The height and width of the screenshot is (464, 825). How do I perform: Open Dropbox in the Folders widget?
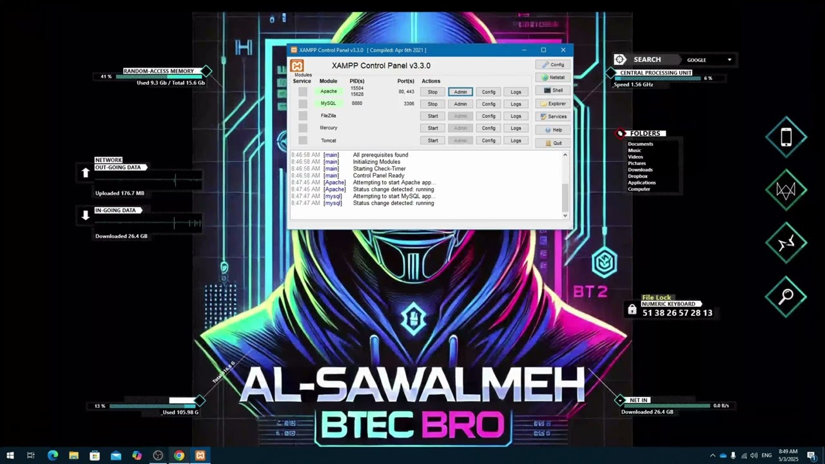pyautogui.click(x=638, y=176)
